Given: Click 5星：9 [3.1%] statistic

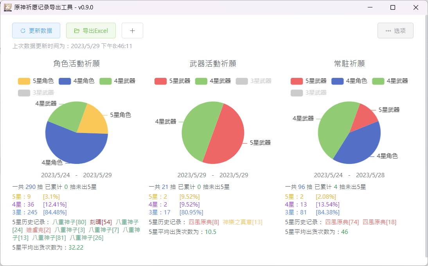Looking at the screenshot, I should 36,197.
